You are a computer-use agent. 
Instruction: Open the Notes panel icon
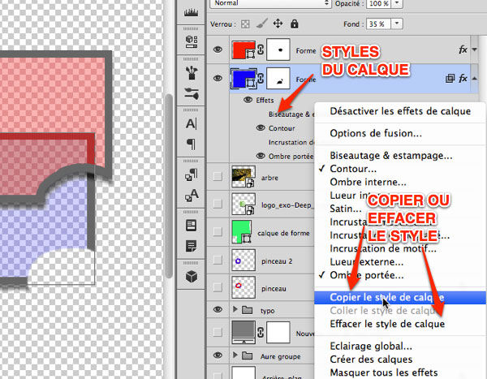pos(191,246)
